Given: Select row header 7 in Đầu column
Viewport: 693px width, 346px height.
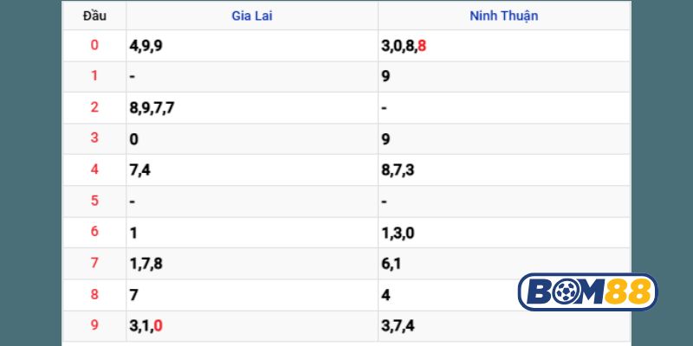Looking at the screenshot, I should tap(94, 264).
